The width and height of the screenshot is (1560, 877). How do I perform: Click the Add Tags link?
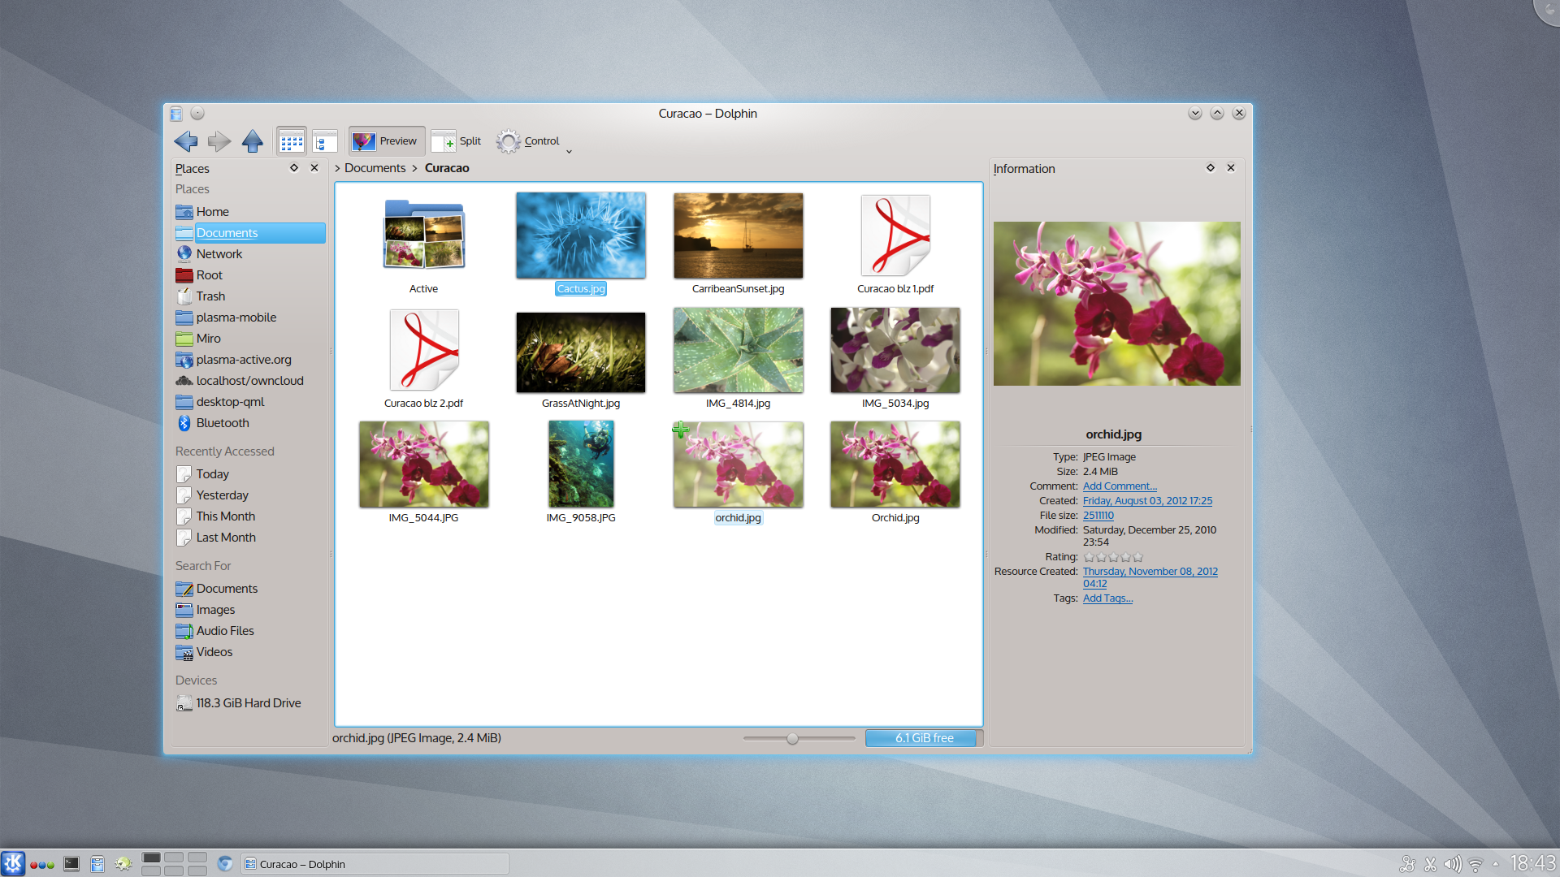(x=1107, y=598)
